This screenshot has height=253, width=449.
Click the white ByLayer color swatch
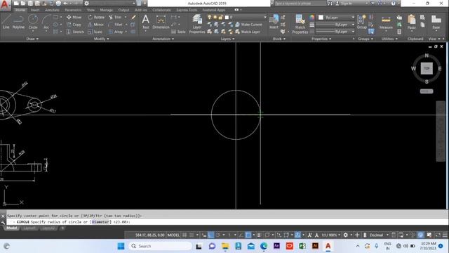click(321, 18)
